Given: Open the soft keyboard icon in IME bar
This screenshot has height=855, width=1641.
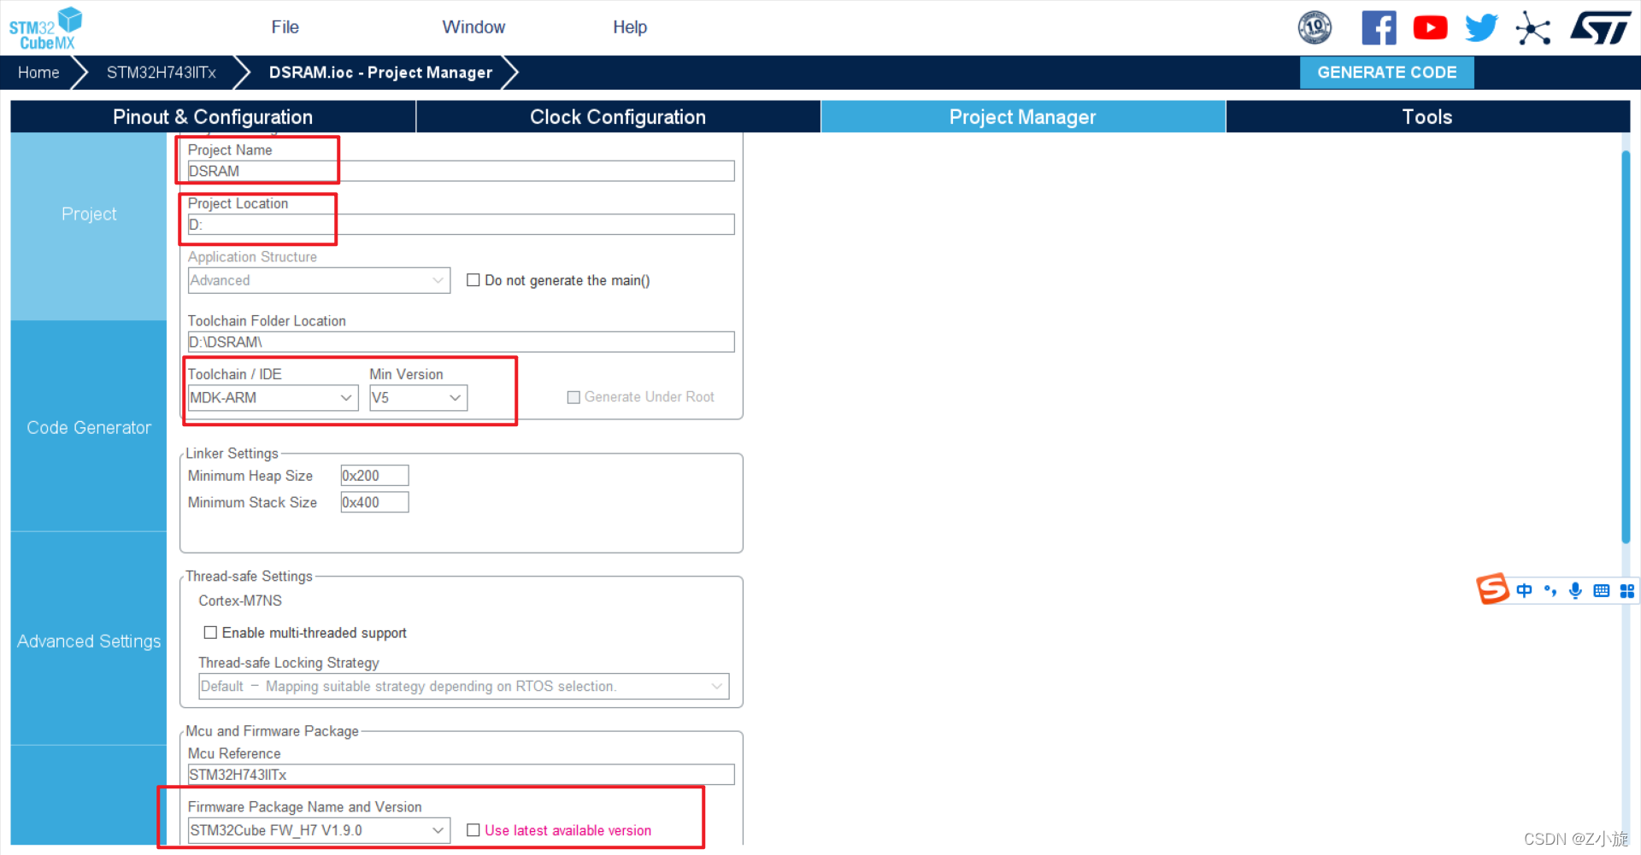Looking at the screenshot, I should (1601, 590).
